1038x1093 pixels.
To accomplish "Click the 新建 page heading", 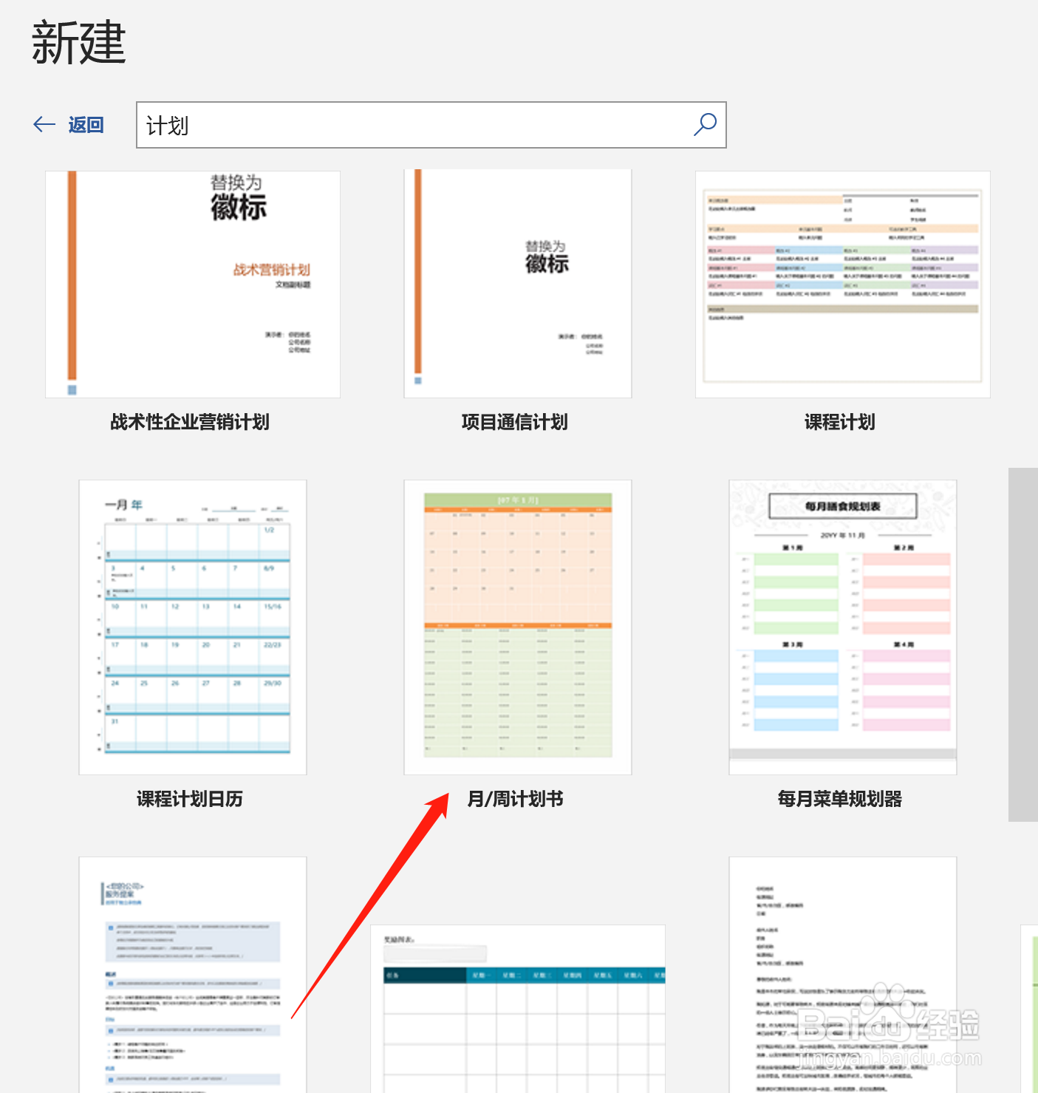I will point(77,42).
